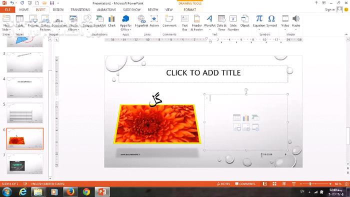350x197 pixels.
Task: Select slide 7 thumbnail
Action: [25, 163]
